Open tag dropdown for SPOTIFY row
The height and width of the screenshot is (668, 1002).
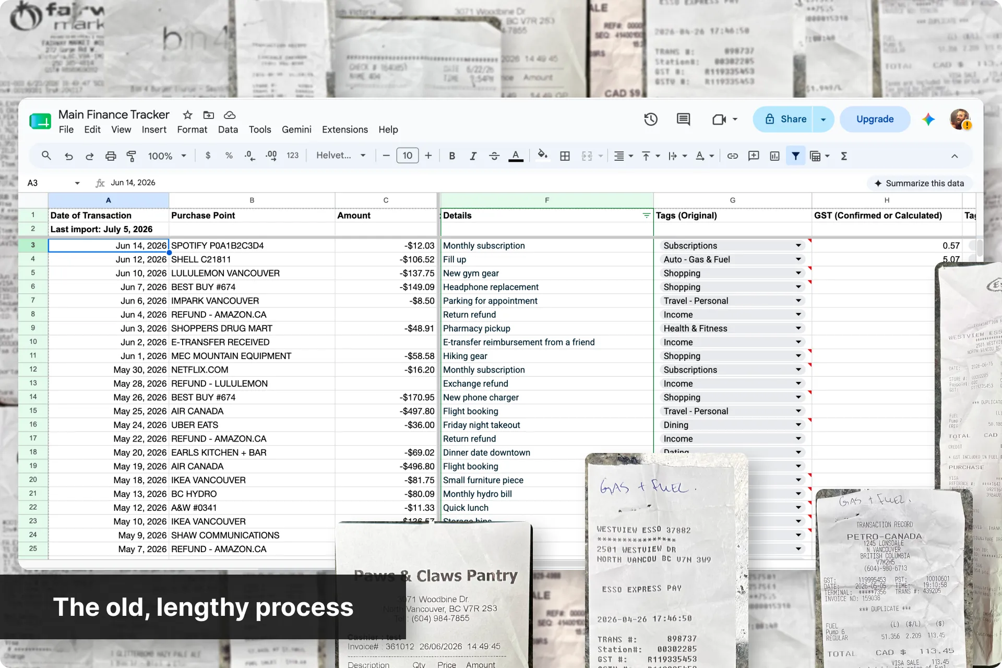[x=798, y=245]
